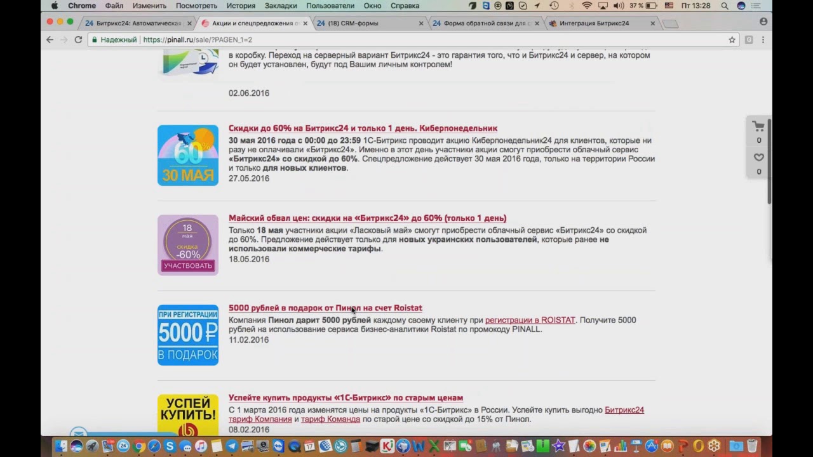Open the Chrome application menu
The width and height of the screenshot is (813, 457).
(x=82, y=6)
